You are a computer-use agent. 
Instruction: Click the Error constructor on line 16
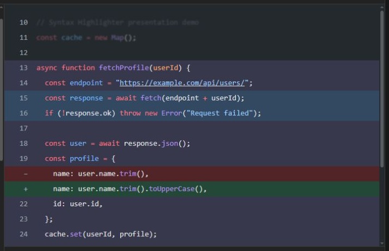(x=172, y=113)
